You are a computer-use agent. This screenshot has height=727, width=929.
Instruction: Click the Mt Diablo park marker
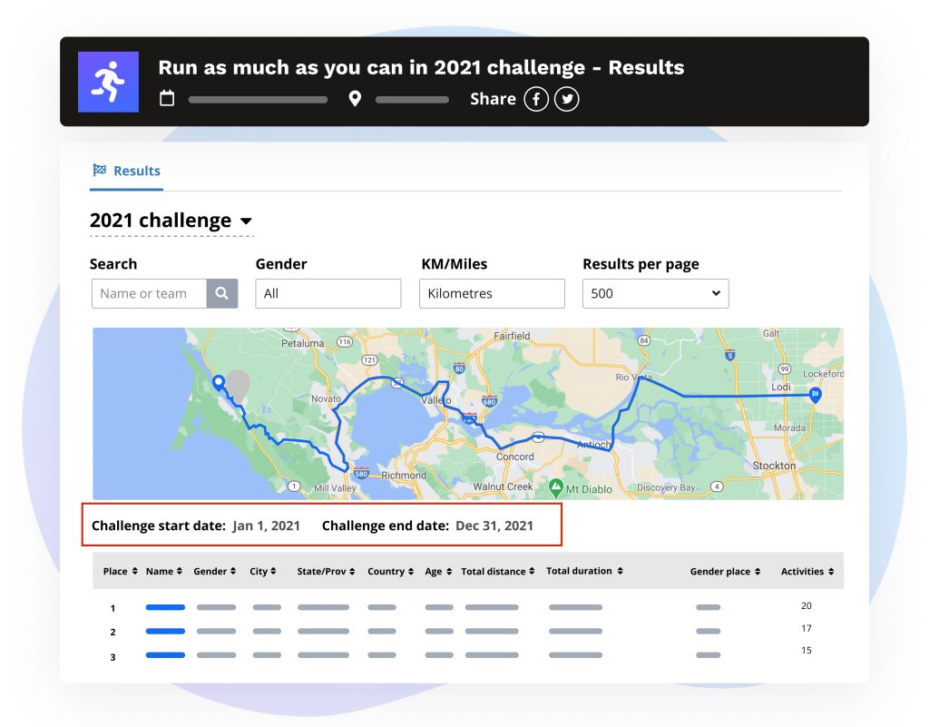click(x=556, y=488)
